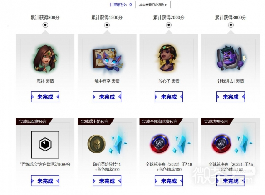Click 未完成 button for 百炼成金 reward
This screenshot has height=195, width=265.
45,181
